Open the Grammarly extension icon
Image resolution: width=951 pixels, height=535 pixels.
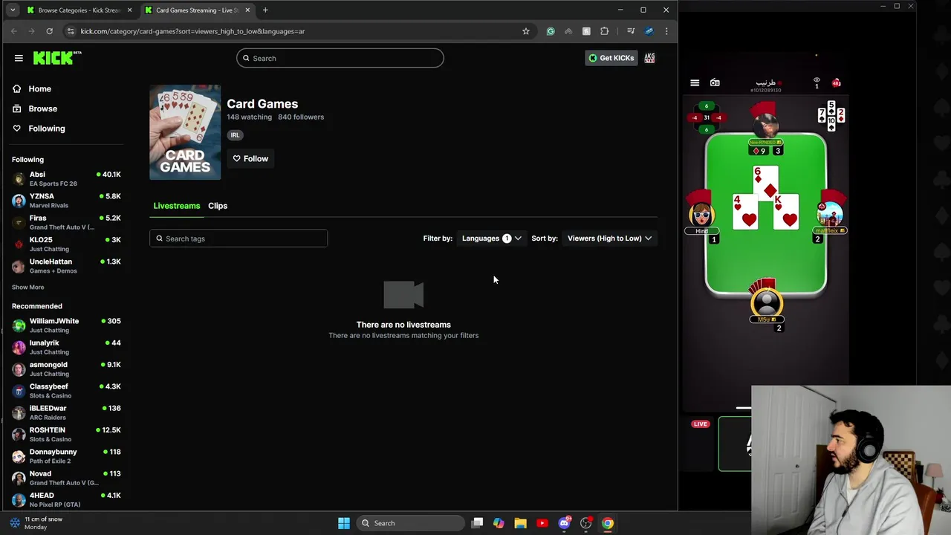(x=551, y=31)
